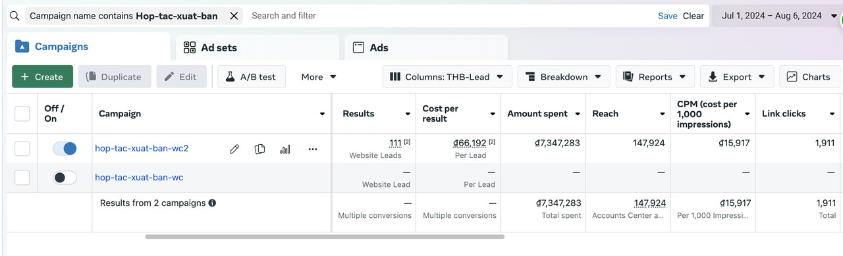Check the select-all checkbox in the table header
The image size is (843, 256).
tap(22, 114)
